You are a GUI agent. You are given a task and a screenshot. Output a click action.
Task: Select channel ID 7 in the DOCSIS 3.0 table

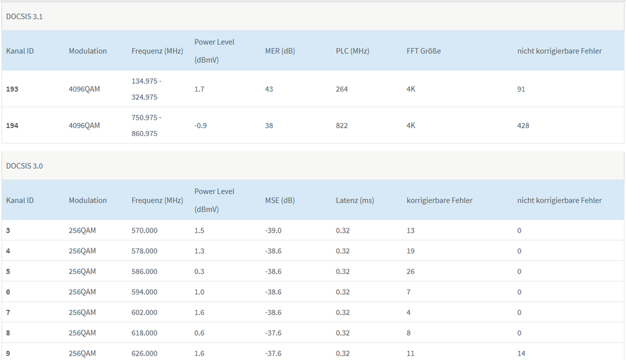coord(8,312)
